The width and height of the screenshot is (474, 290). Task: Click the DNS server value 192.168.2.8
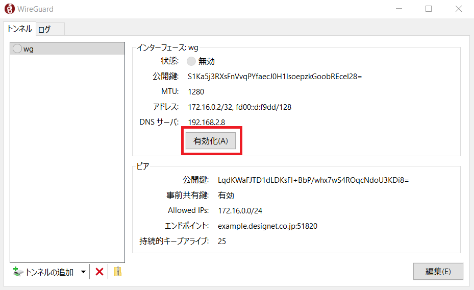[x=207, y=122]
